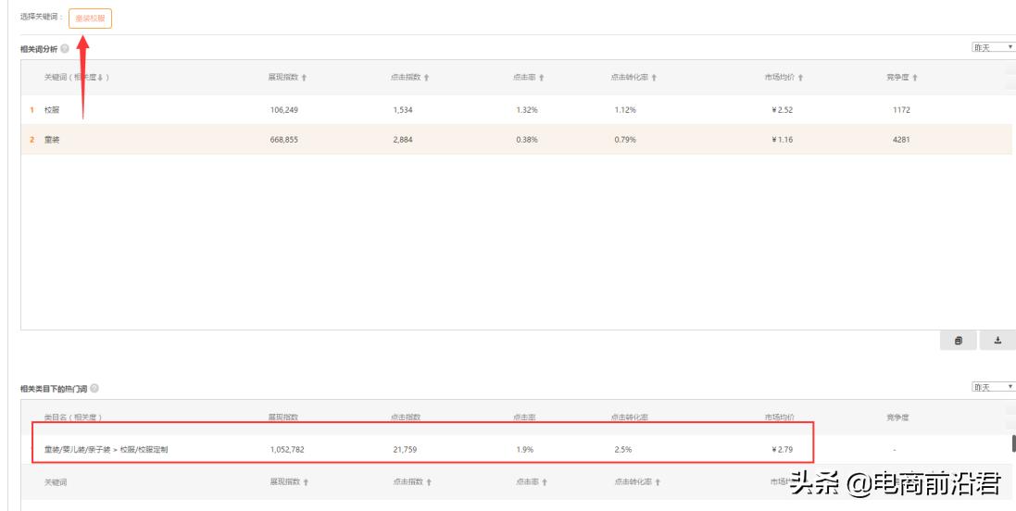The image size is (1016, 511).
Task: Sort by 关键词(相关度) column header
Action: point(77,78)
